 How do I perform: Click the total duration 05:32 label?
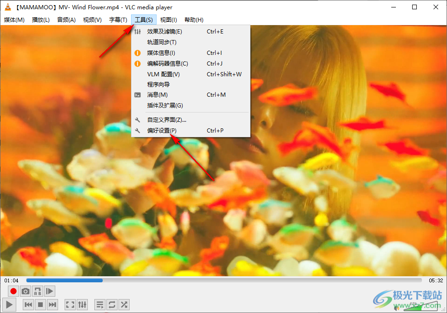point(436,280)
